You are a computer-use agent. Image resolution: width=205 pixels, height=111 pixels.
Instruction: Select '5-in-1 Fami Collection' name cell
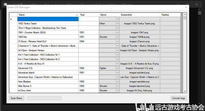point(48,55)
